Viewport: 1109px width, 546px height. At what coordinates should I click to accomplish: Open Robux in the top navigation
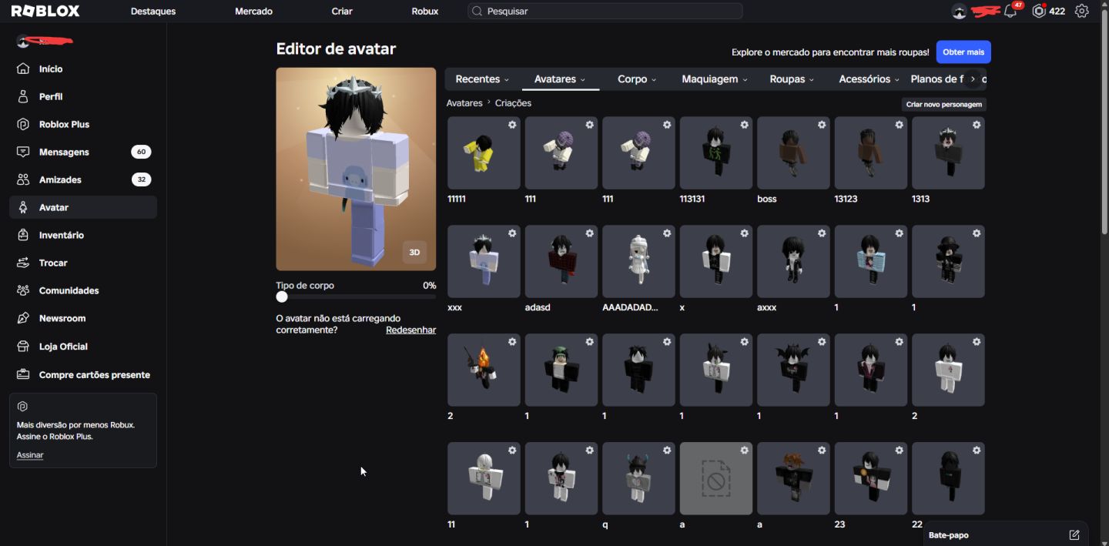point(425,12)
